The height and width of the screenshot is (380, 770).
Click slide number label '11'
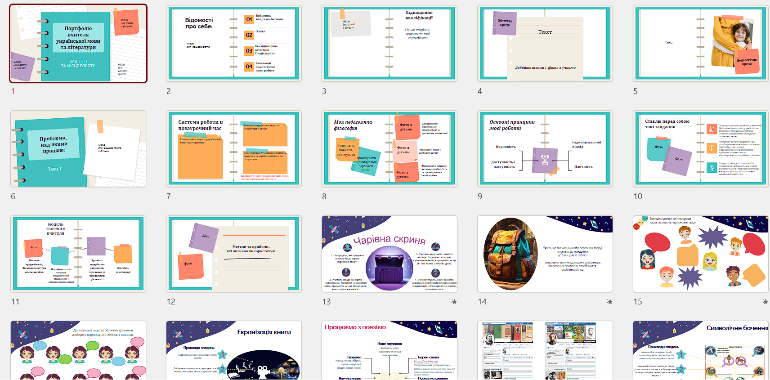(x=15, y=302)
